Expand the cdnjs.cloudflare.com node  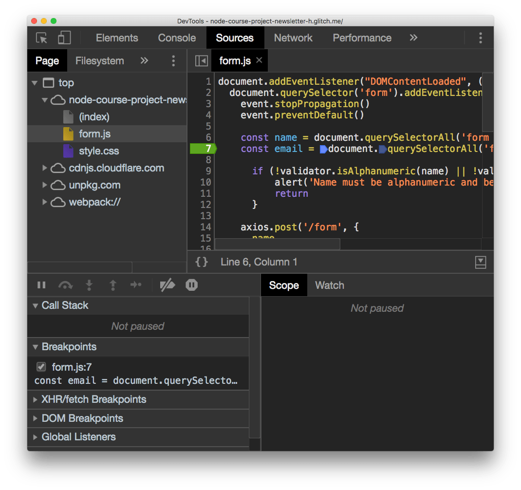point(44,168)
